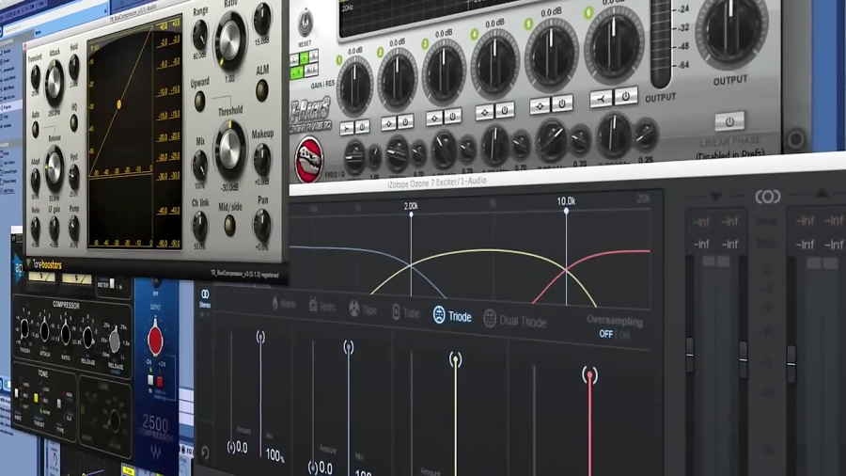Click band 6 filter shape button in T-RackS EQ
This screenshot has width=846, height=476.
point(601,99)
